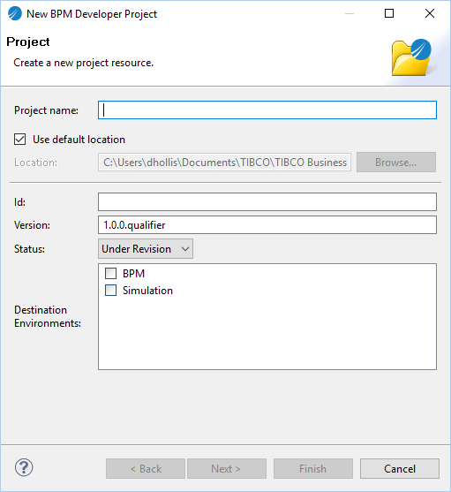Click the Version field with 1.0.0.qualifier

(x=267, y=225)
